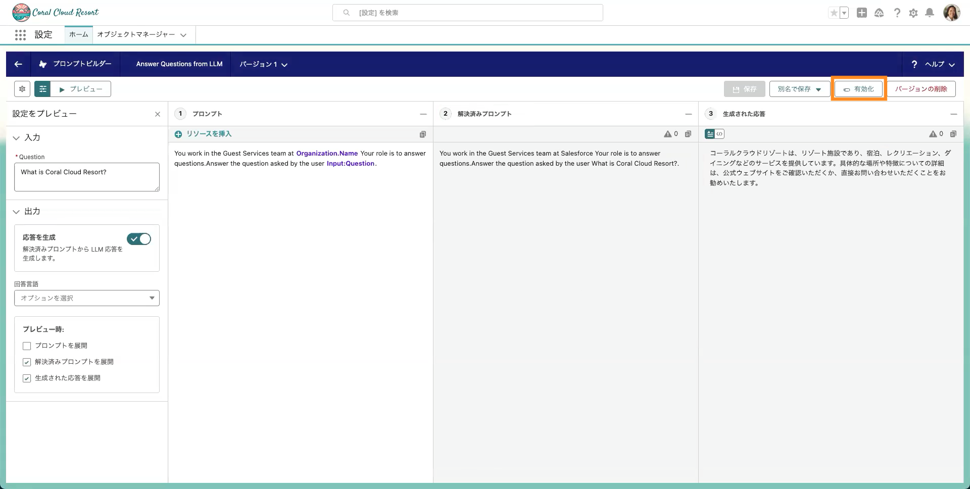This screenshot has width=970, height=489.
Task: Open the notifications bell
Action: coord(929,13)
